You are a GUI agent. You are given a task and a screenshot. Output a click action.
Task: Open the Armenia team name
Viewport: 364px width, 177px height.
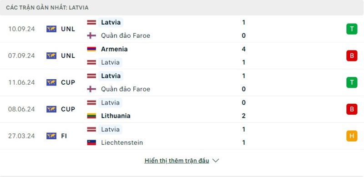tap(114, 49)
